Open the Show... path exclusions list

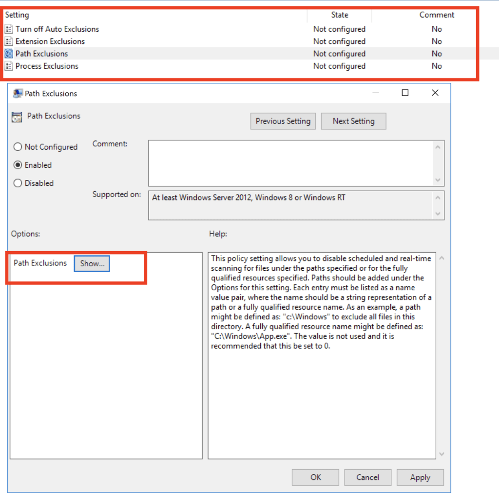click(92, 263)
